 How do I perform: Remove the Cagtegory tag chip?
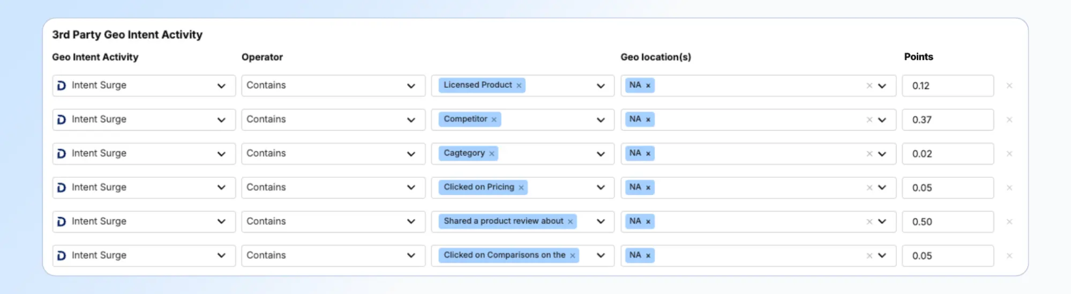491,154
